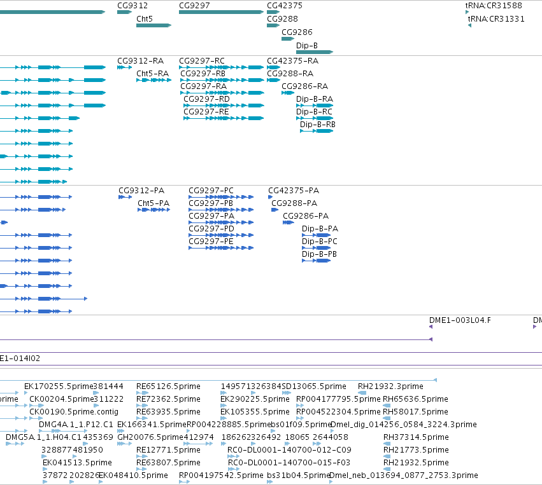This screenshot has height=485, width=542.
Task: Select the Dip-B-PB protein label
Action: 319,254
